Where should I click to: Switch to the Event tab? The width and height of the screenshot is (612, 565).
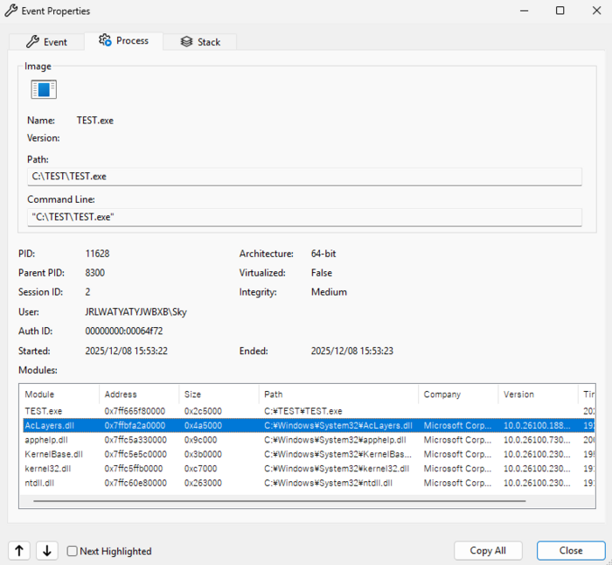click(46, 42)
